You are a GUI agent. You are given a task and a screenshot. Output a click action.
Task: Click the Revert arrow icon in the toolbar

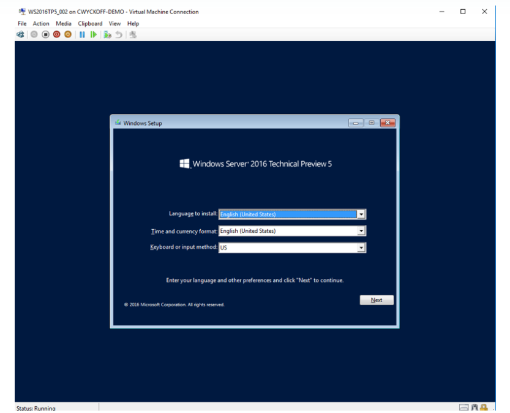(119, 35)
